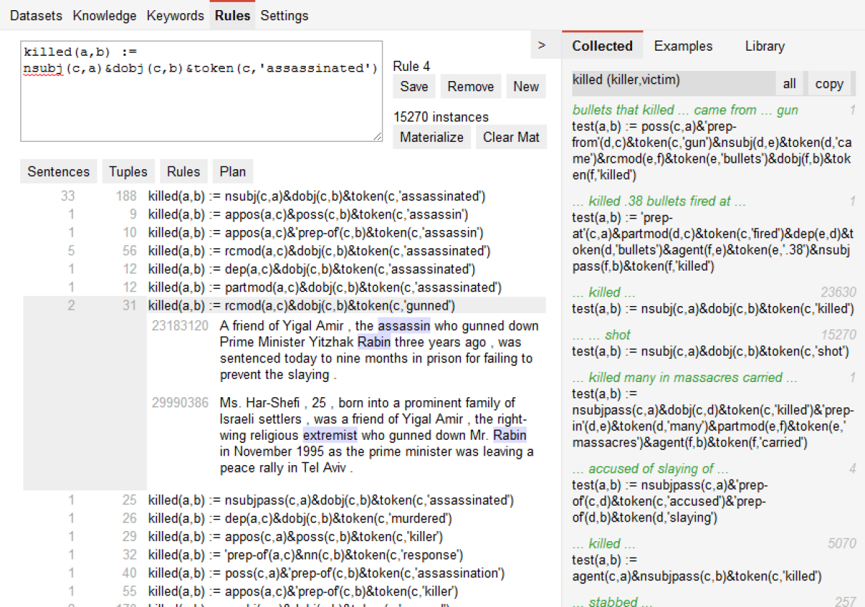The height and width of the screenshot is (607, 865).
Task: Copy the collected rules
Action: tap(829, 84)
